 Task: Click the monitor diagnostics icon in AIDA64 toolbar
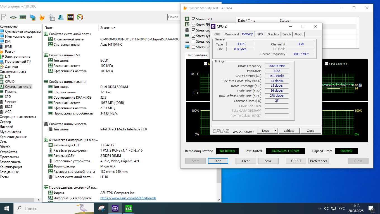[x=32, y=17]
